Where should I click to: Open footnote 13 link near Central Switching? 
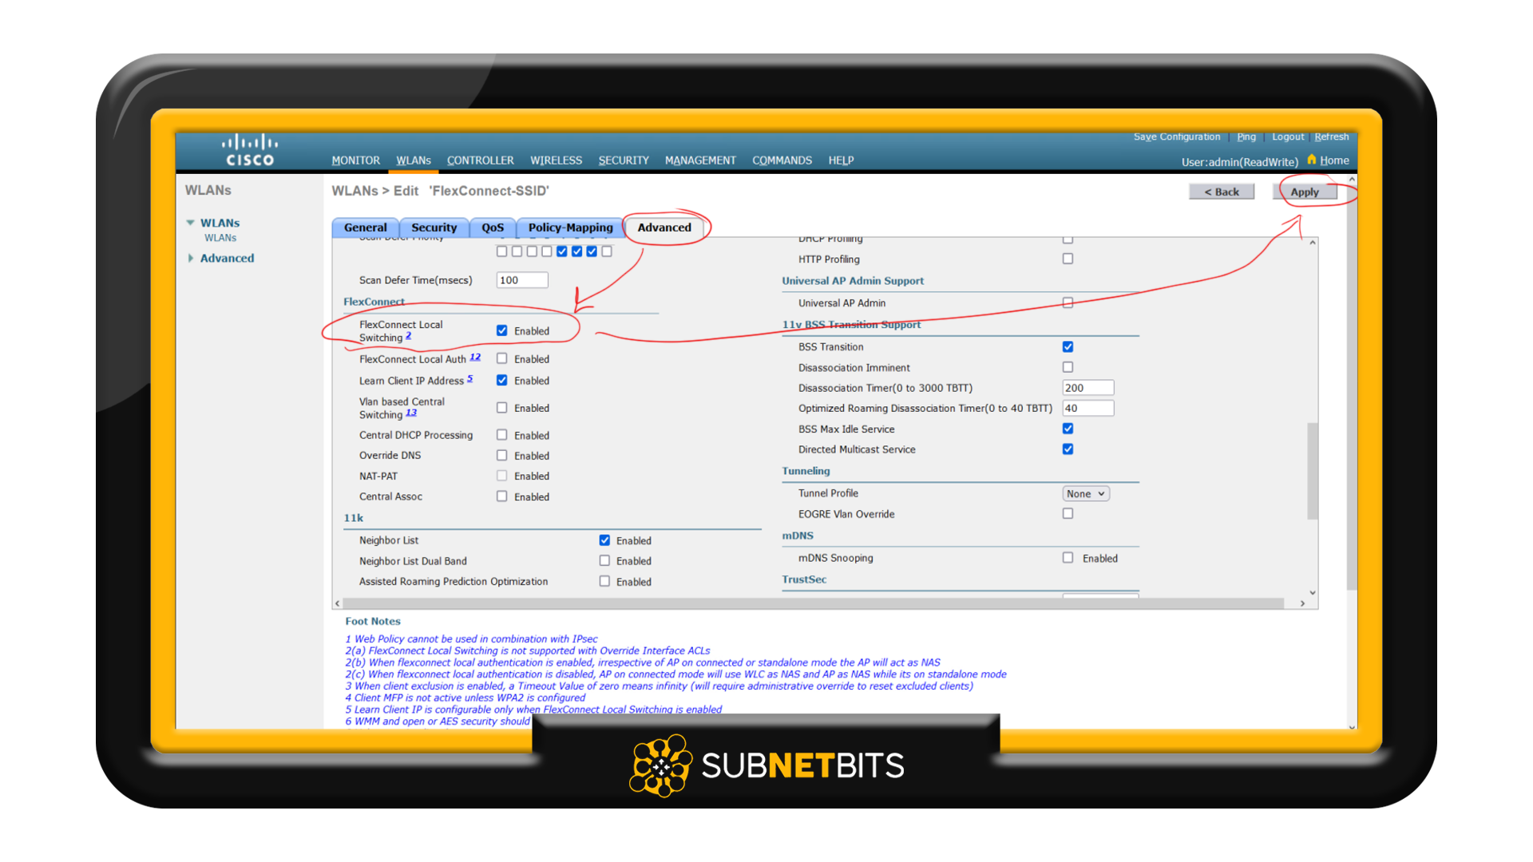411,413
